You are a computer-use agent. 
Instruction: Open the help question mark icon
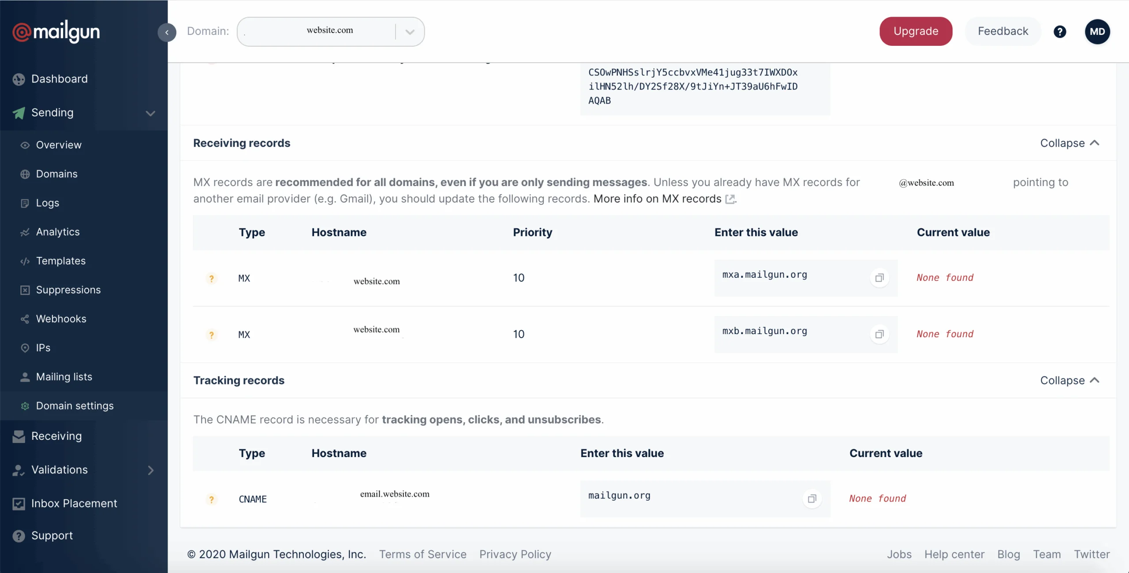tap(1060, 32)
